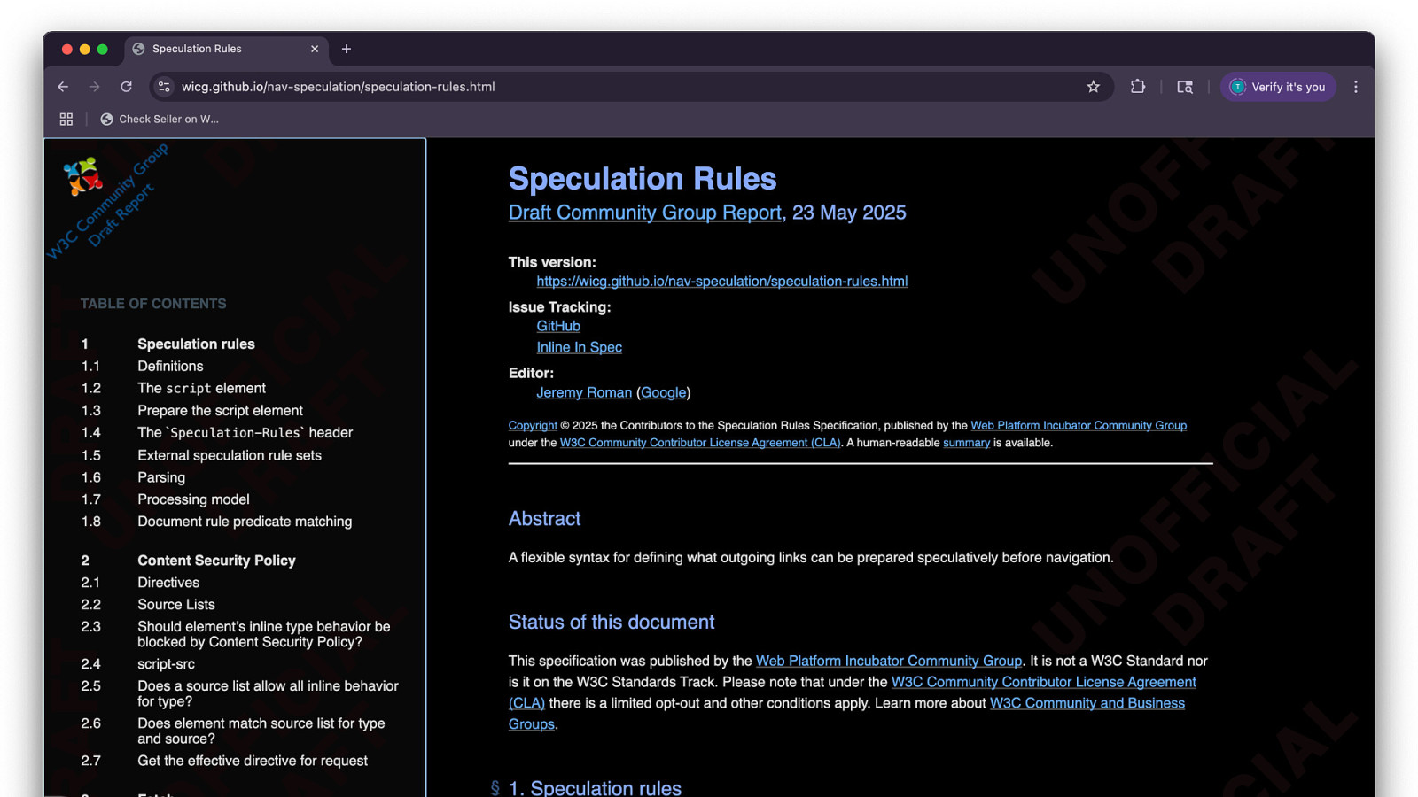
Task: Click the browser back arrow
Action: [63, 87]
